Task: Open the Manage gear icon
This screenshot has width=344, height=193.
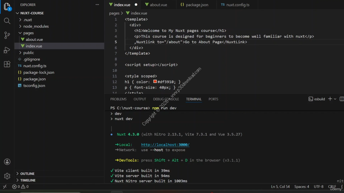Action: click(x=7, y=176)
